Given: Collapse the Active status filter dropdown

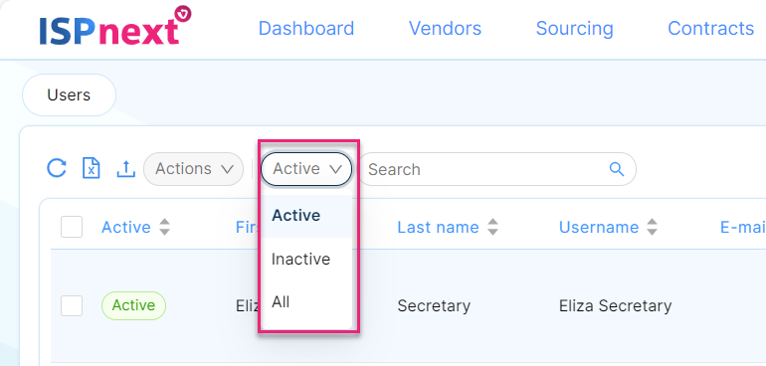Looking at the screenshot, I should [306, 169].
